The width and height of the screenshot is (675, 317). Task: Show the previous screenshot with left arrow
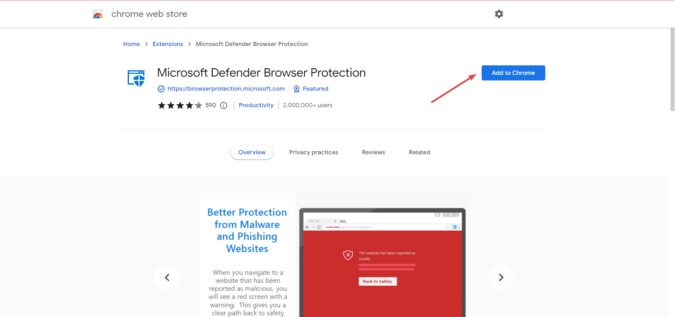[x=167, y=277]
